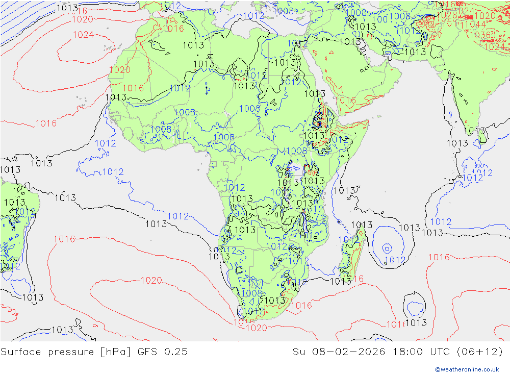Click the red 1036 label over the Himalaya region
The image size is (510, 374).
(480, 35)
